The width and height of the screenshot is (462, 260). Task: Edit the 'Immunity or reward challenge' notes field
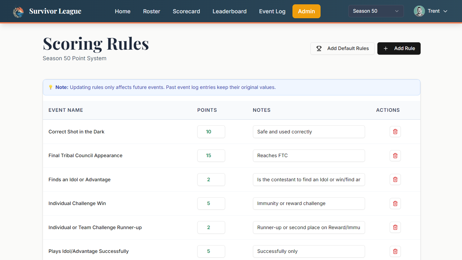coord(309,203)
